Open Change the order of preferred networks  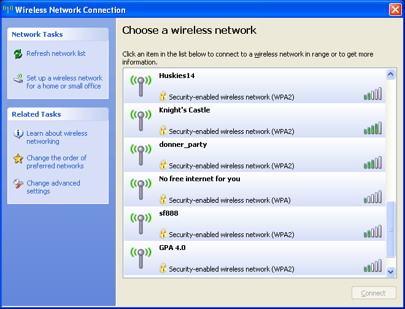pyautogui.click(x=56, y=162)
